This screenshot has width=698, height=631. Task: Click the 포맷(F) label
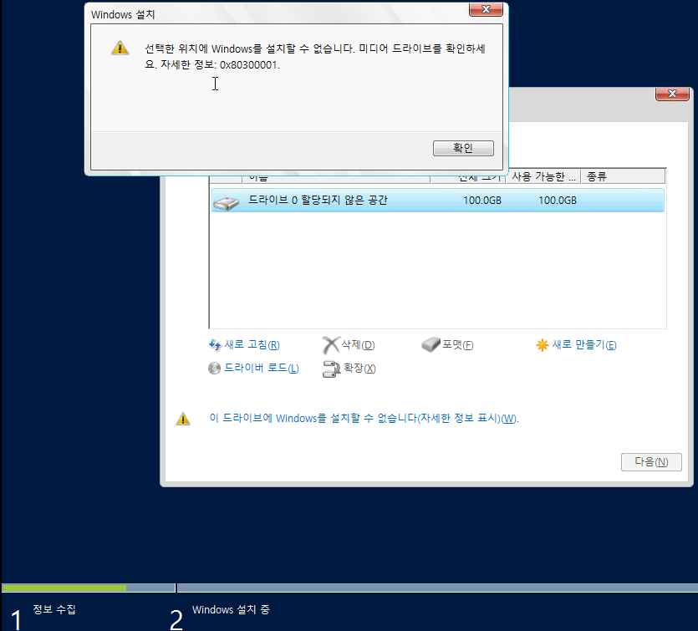pos(457,345)
